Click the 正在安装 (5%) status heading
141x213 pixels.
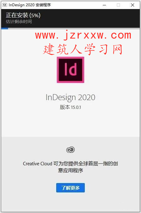23,15
